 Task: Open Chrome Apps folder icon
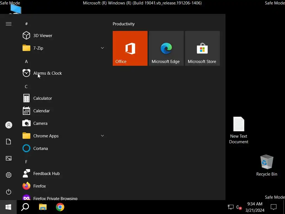(26, 136)
